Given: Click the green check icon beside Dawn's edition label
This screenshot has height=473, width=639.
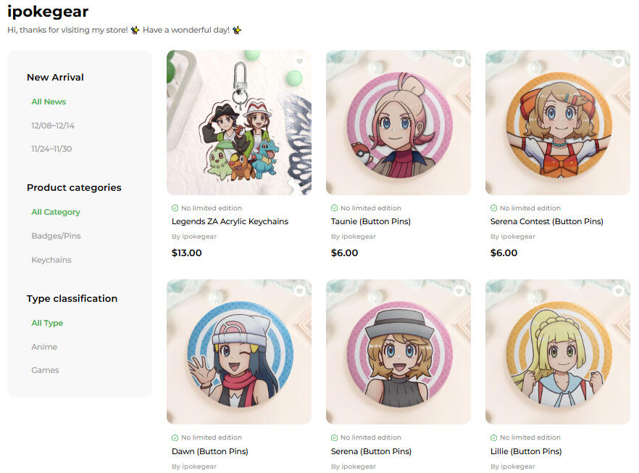Looking at the screenshot, I should pyautogui.click(x=175, y=437).
